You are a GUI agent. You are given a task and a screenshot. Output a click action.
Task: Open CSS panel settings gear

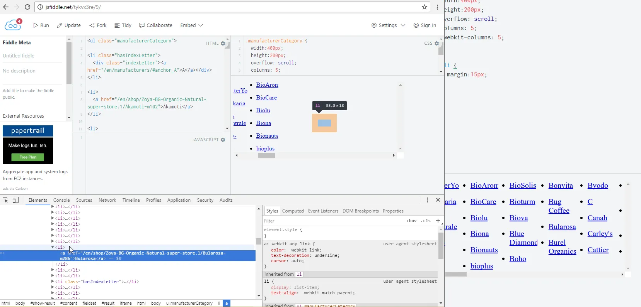437,44
